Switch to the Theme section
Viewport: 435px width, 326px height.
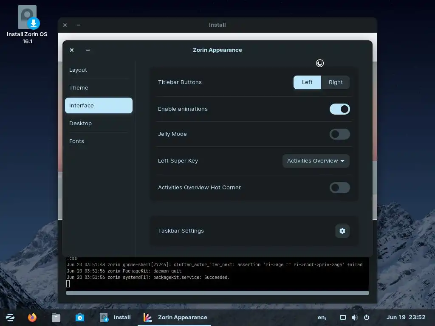coord(99,87)
